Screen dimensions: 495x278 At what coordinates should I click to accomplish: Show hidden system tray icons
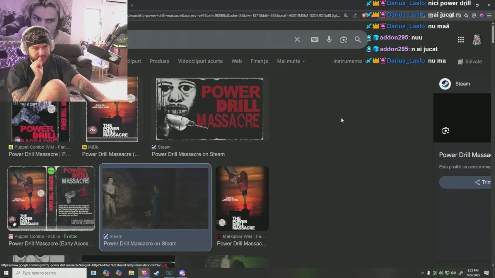click(x=422, y=273)
